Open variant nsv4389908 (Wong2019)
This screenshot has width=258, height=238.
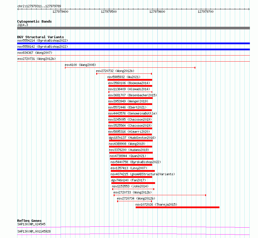coord(127,144)
